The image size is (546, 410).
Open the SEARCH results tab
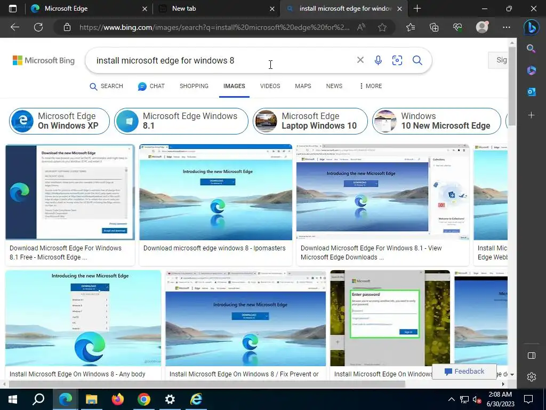[107, 86]
